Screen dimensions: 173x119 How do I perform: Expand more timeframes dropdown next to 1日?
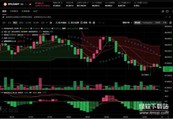click(x=47, y=23)
